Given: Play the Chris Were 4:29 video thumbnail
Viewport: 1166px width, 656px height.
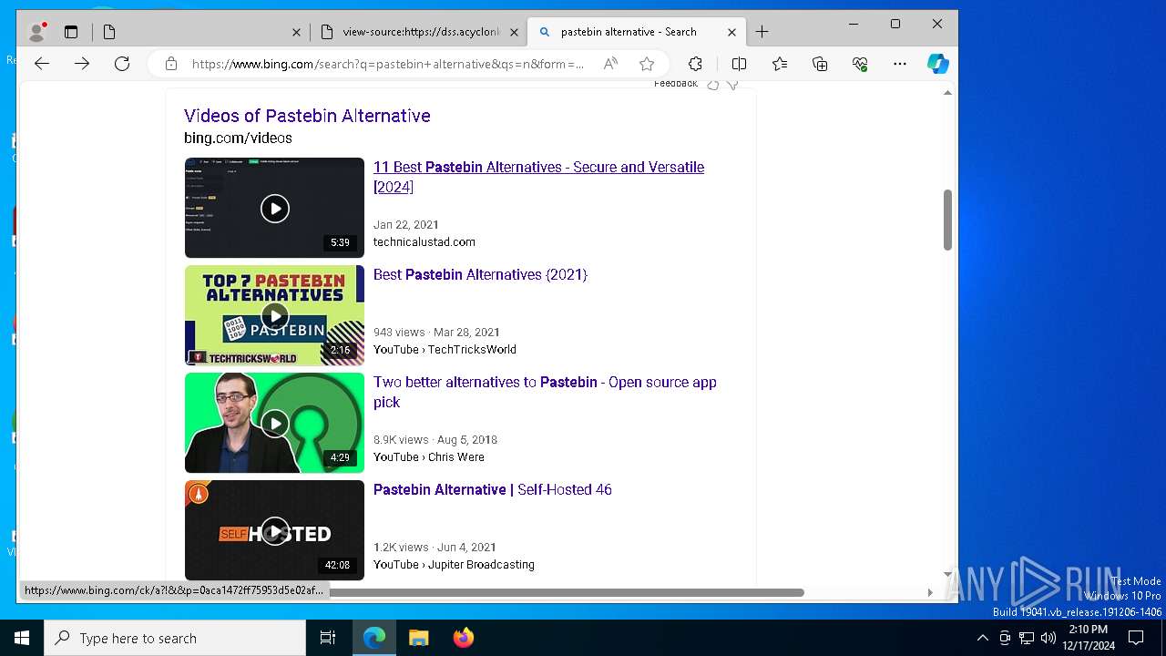Looking at the screenshot, I should coord(274,423).
